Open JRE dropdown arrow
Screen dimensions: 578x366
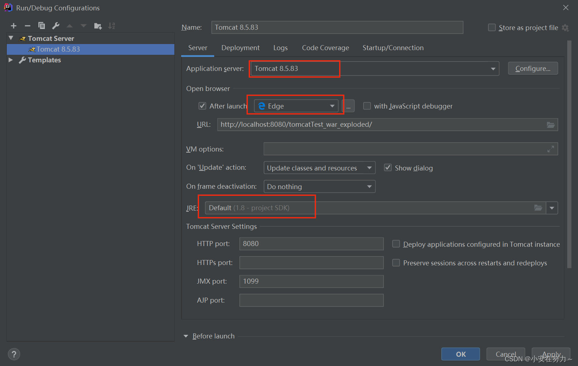[x=552, y=208]
